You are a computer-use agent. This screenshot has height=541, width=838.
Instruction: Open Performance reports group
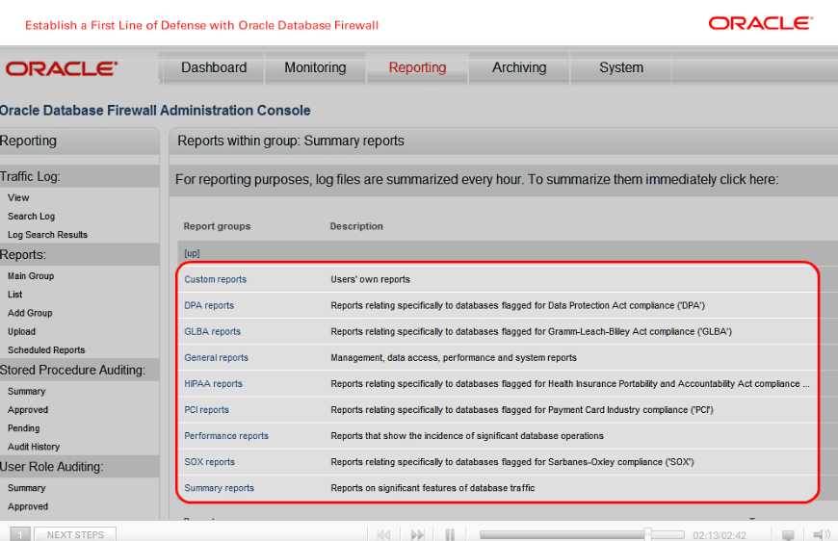click(x=226, y=436)
